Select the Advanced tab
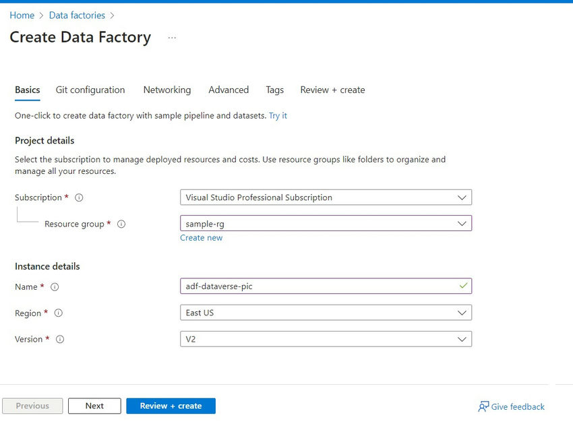 229,90
